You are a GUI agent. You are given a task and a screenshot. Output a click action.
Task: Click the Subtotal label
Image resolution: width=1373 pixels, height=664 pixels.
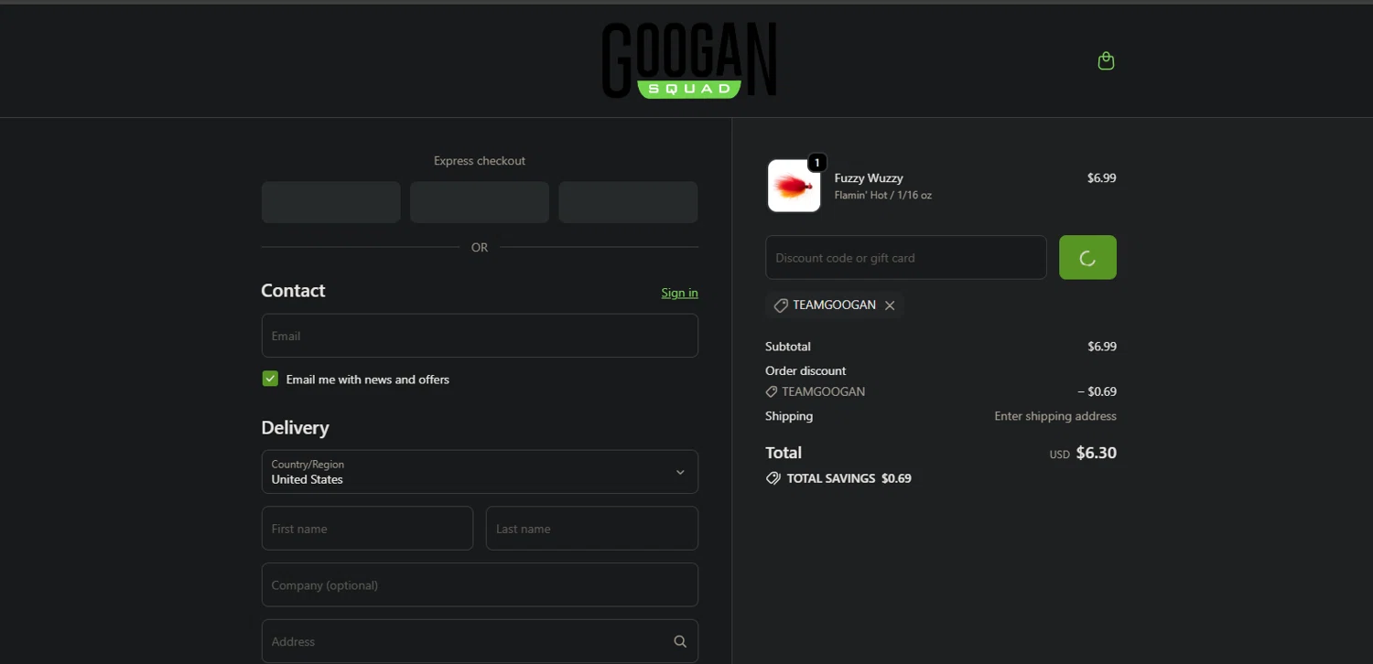point(788,347)
